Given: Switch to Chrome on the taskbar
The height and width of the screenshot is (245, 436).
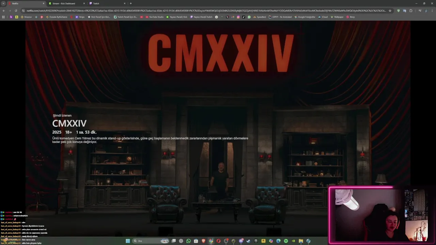Looking at the screenshot, I should [x=211, y=241].
